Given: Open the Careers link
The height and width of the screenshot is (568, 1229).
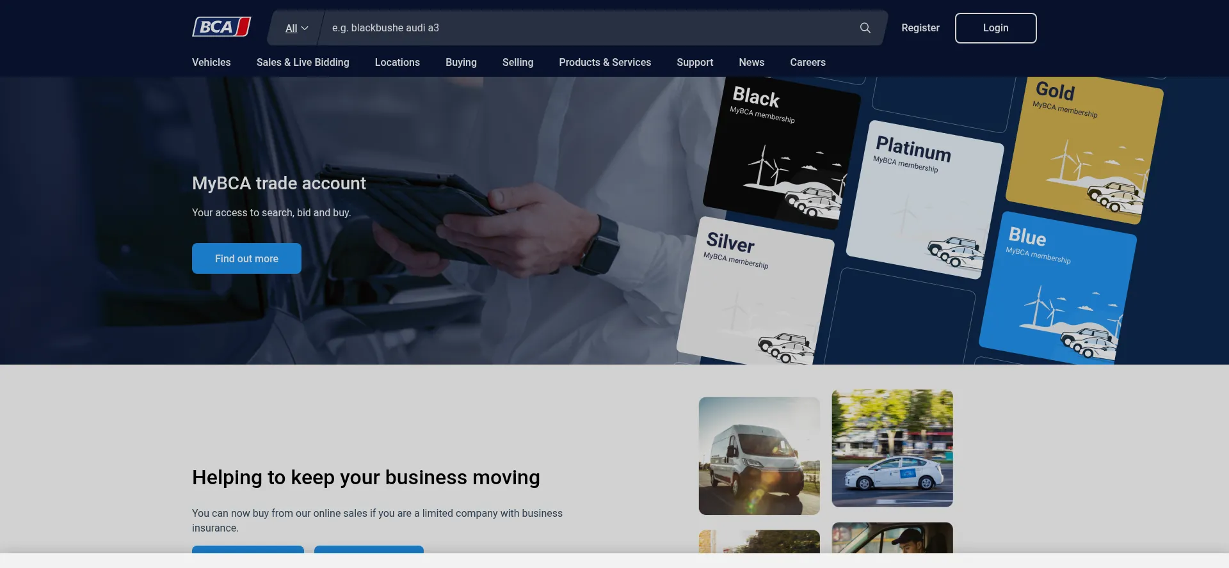Looking at the screenshot, I should 807,63.
